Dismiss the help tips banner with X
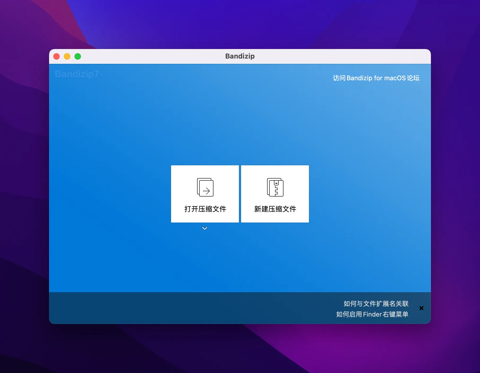 [x=421, y=308]
